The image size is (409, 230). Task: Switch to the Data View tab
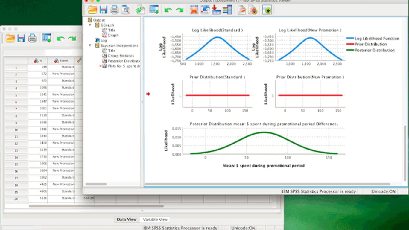click(x=127, y=220)
